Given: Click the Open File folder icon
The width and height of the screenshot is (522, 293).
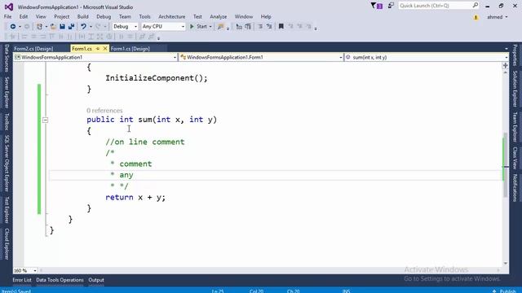Looking at the screenshot, I should point(53,27).
